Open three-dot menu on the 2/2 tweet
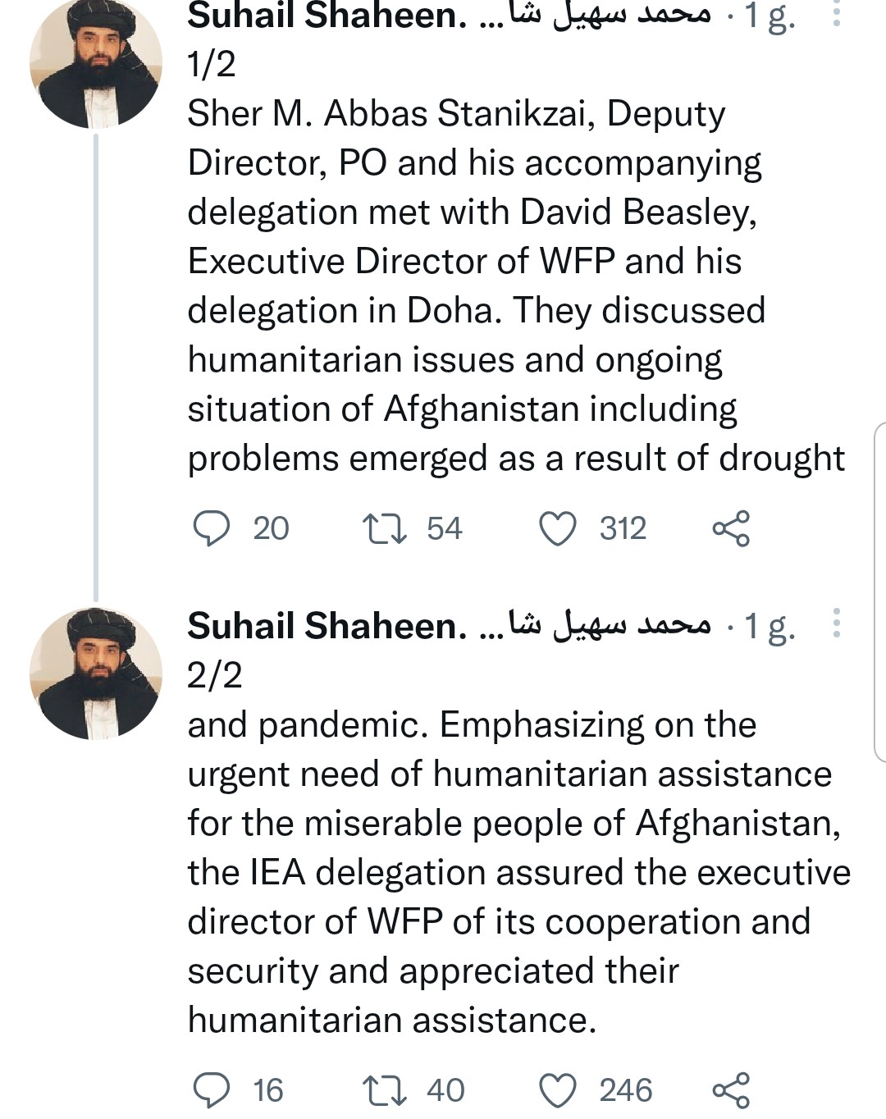 pyautogui.click(x=836, y=623)
